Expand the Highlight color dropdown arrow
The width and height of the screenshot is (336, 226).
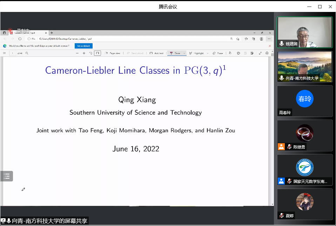pos(208,53)
